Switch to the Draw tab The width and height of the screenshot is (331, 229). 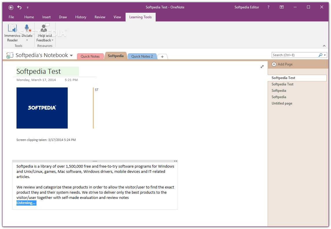(x=63, y=17)
